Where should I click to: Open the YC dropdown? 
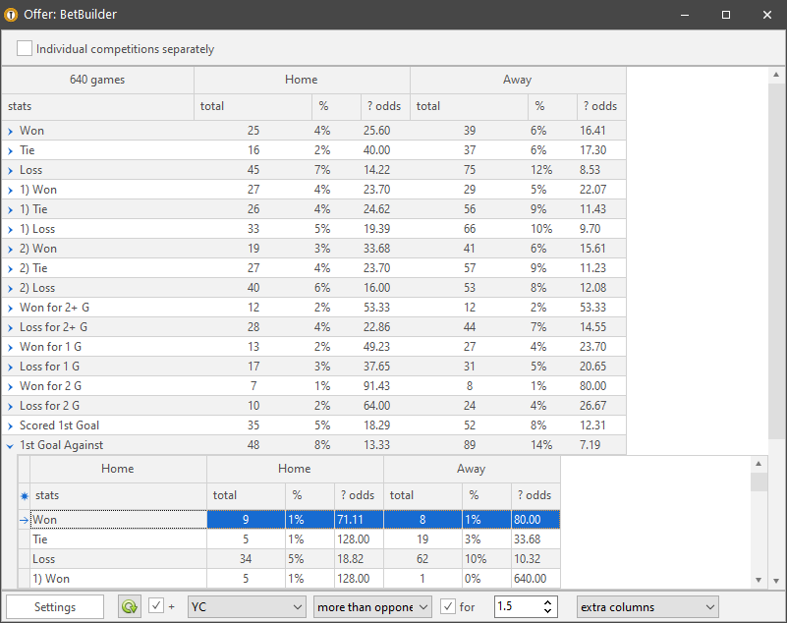[x=247, y=607]
